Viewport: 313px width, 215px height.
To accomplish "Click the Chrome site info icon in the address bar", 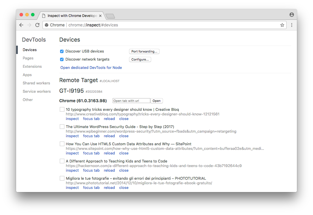I will coord(47,25).
